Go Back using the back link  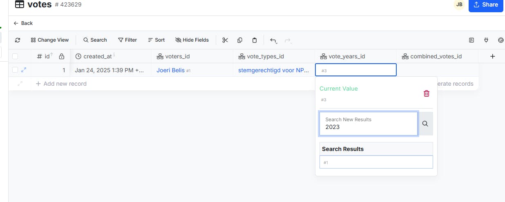point(23,23)
